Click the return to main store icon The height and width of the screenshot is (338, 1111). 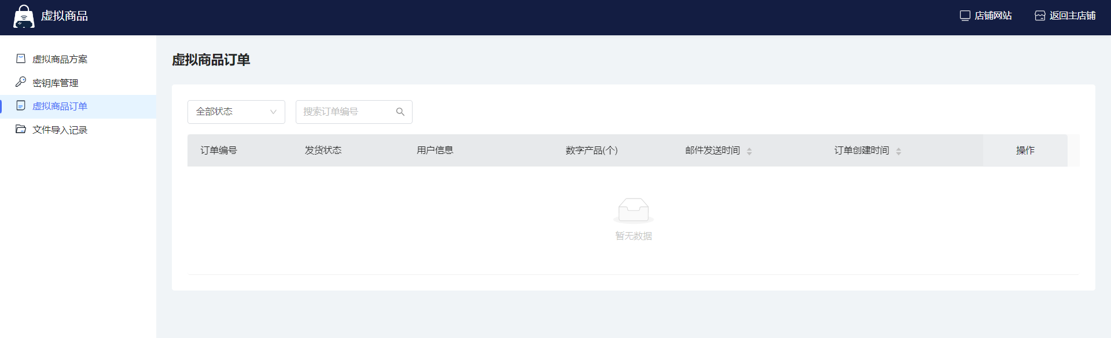click(x=1040, y=16)
